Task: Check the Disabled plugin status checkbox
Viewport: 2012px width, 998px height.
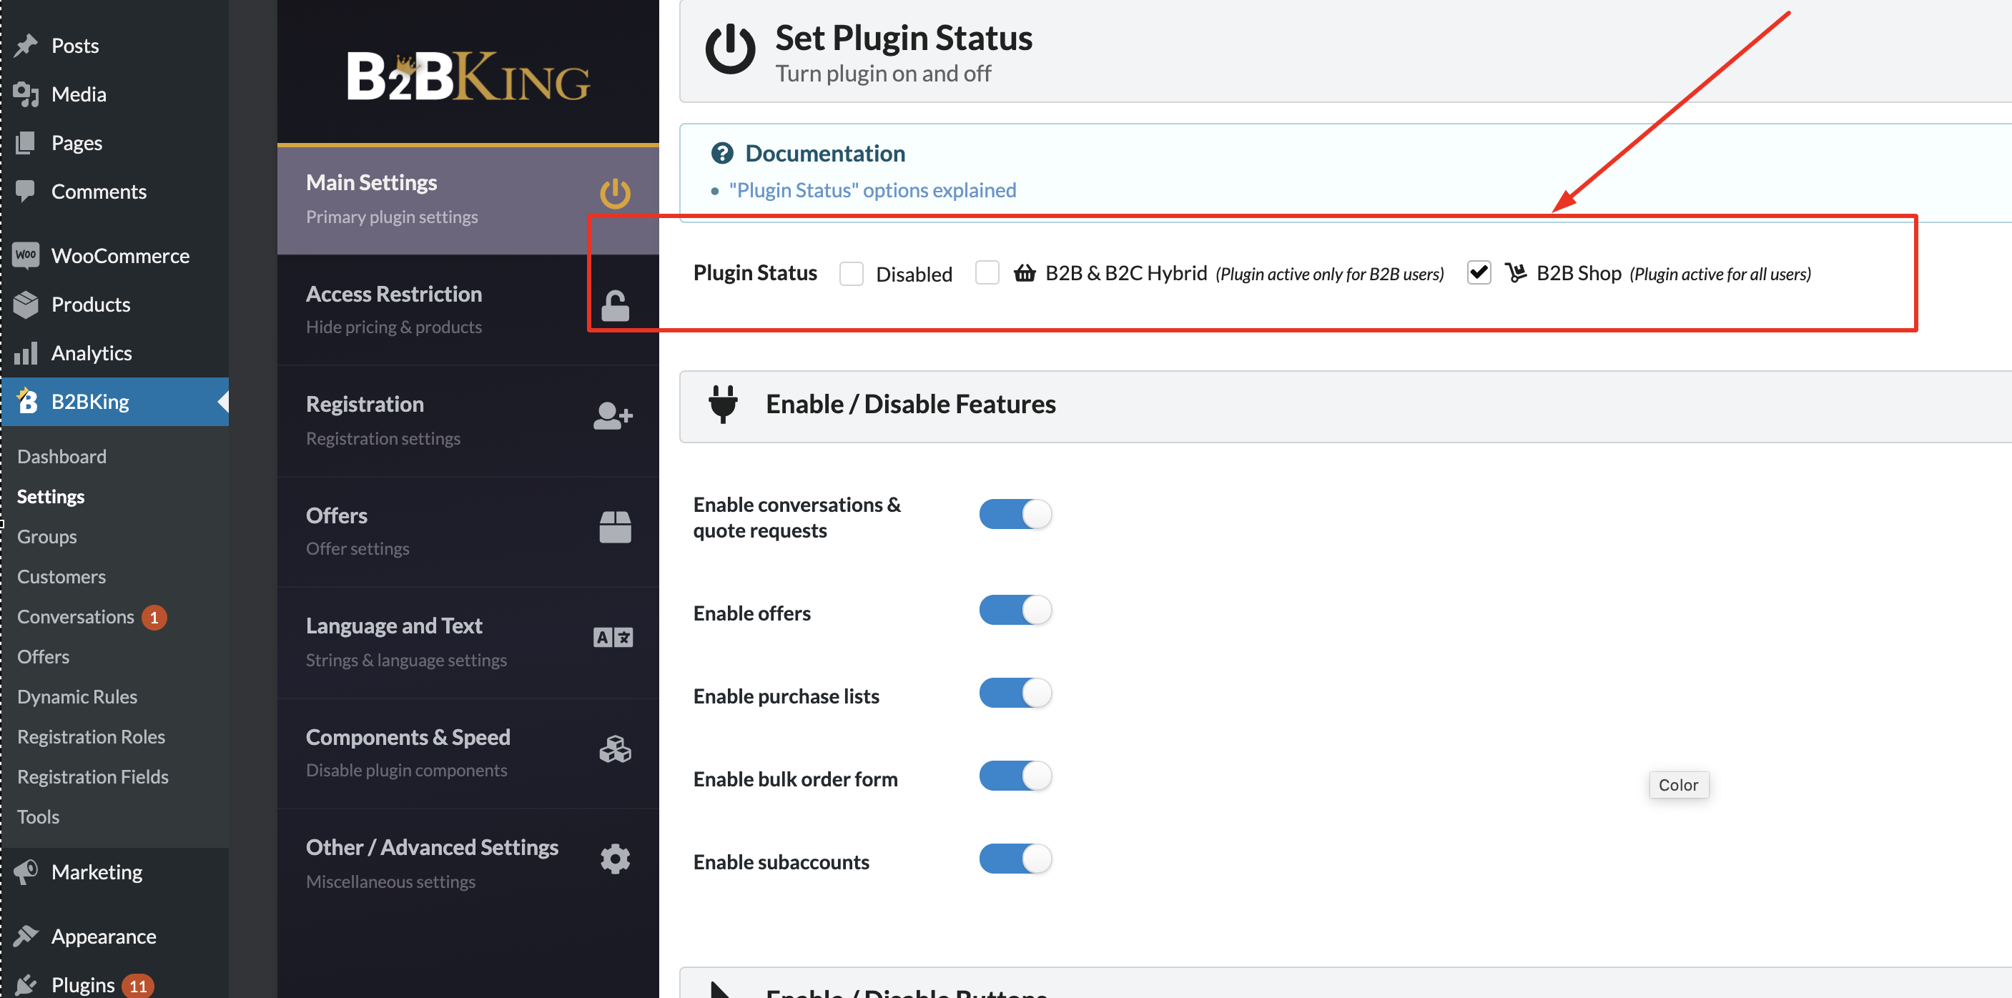Action: 851,274
